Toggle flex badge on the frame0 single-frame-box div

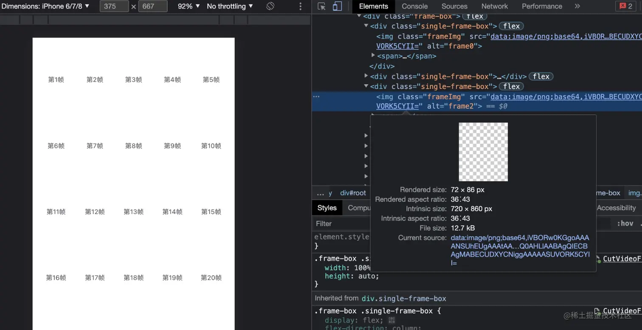click(x=512, y=26)
